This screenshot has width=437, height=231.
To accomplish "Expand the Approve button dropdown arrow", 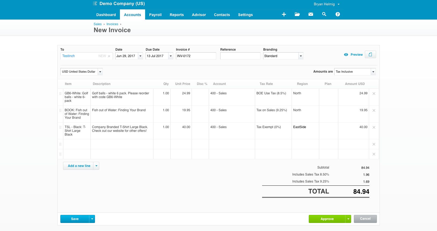I will coord(348,219).
